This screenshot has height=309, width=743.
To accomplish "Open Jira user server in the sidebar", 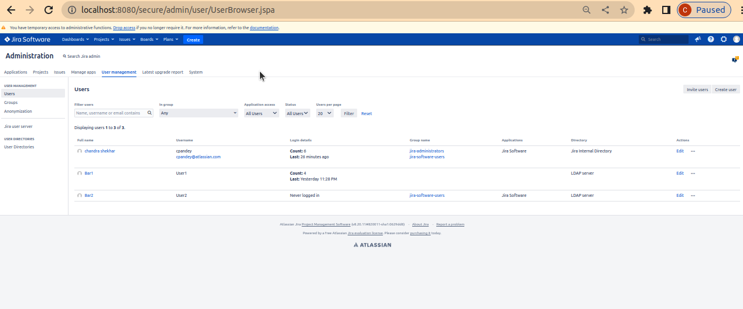I will (18, 126).
